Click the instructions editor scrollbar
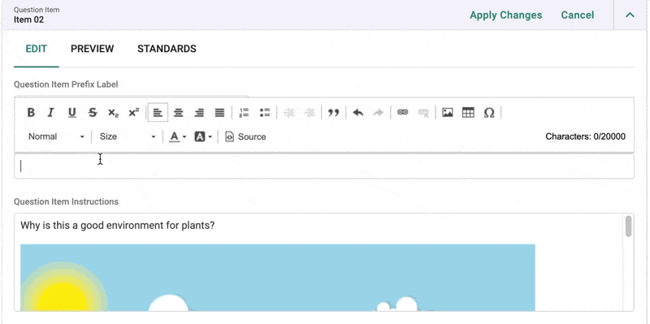 pyautogui.click(x=628, y=227)
